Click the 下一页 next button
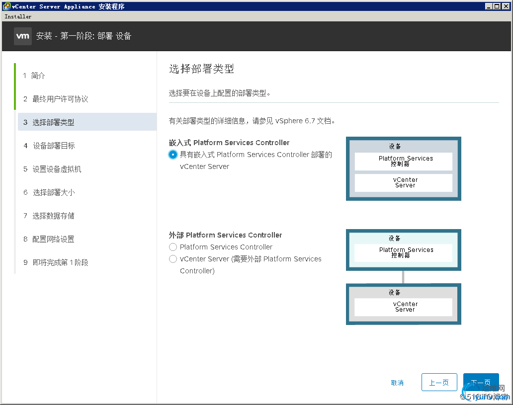 point(481,382)
